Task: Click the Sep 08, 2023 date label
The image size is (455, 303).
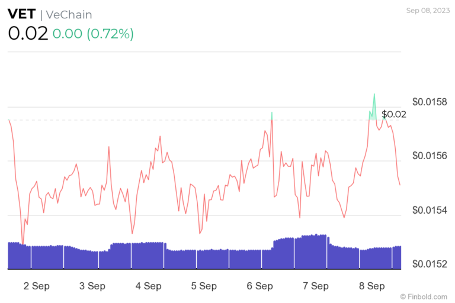Action: point(427,10)
